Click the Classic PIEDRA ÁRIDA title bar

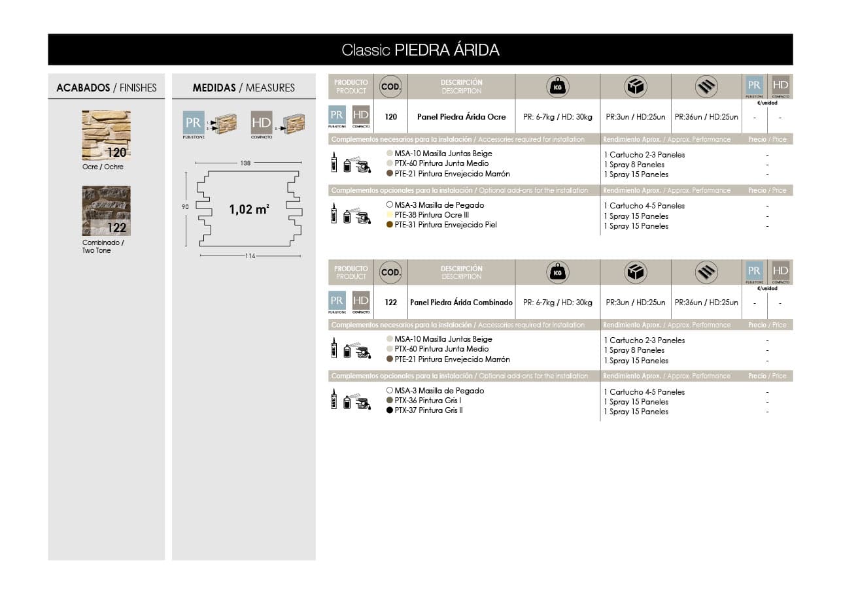coord(420,50)
